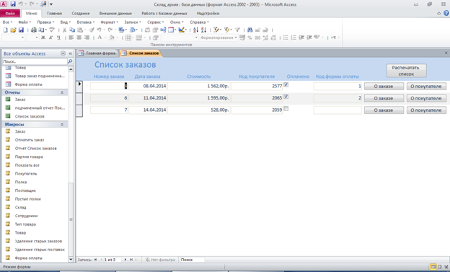Click the help question mark icon
Screen dimensions: 450x272
pyautogui.click(x=446, y=13)
